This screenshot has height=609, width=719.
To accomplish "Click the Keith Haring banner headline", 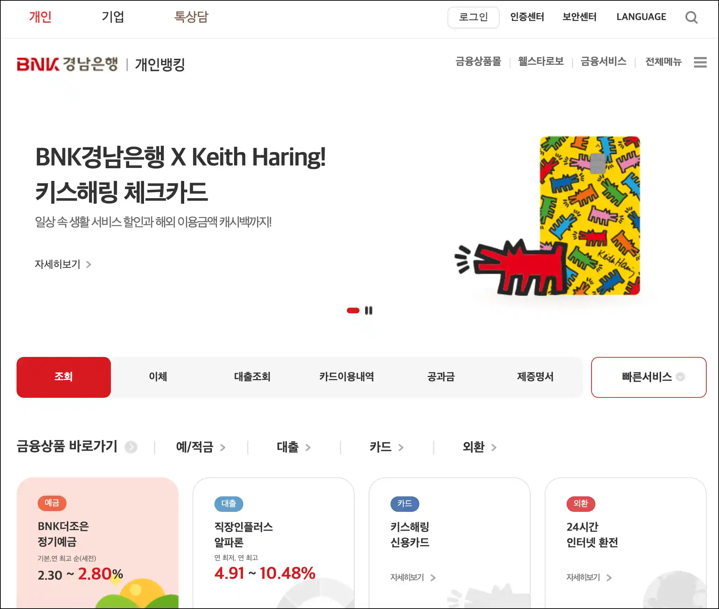I will [180, 175].
